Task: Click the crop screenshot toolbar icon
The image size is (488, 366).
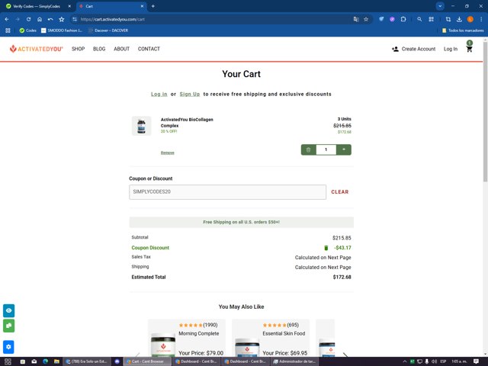Action: click(448, 19)
